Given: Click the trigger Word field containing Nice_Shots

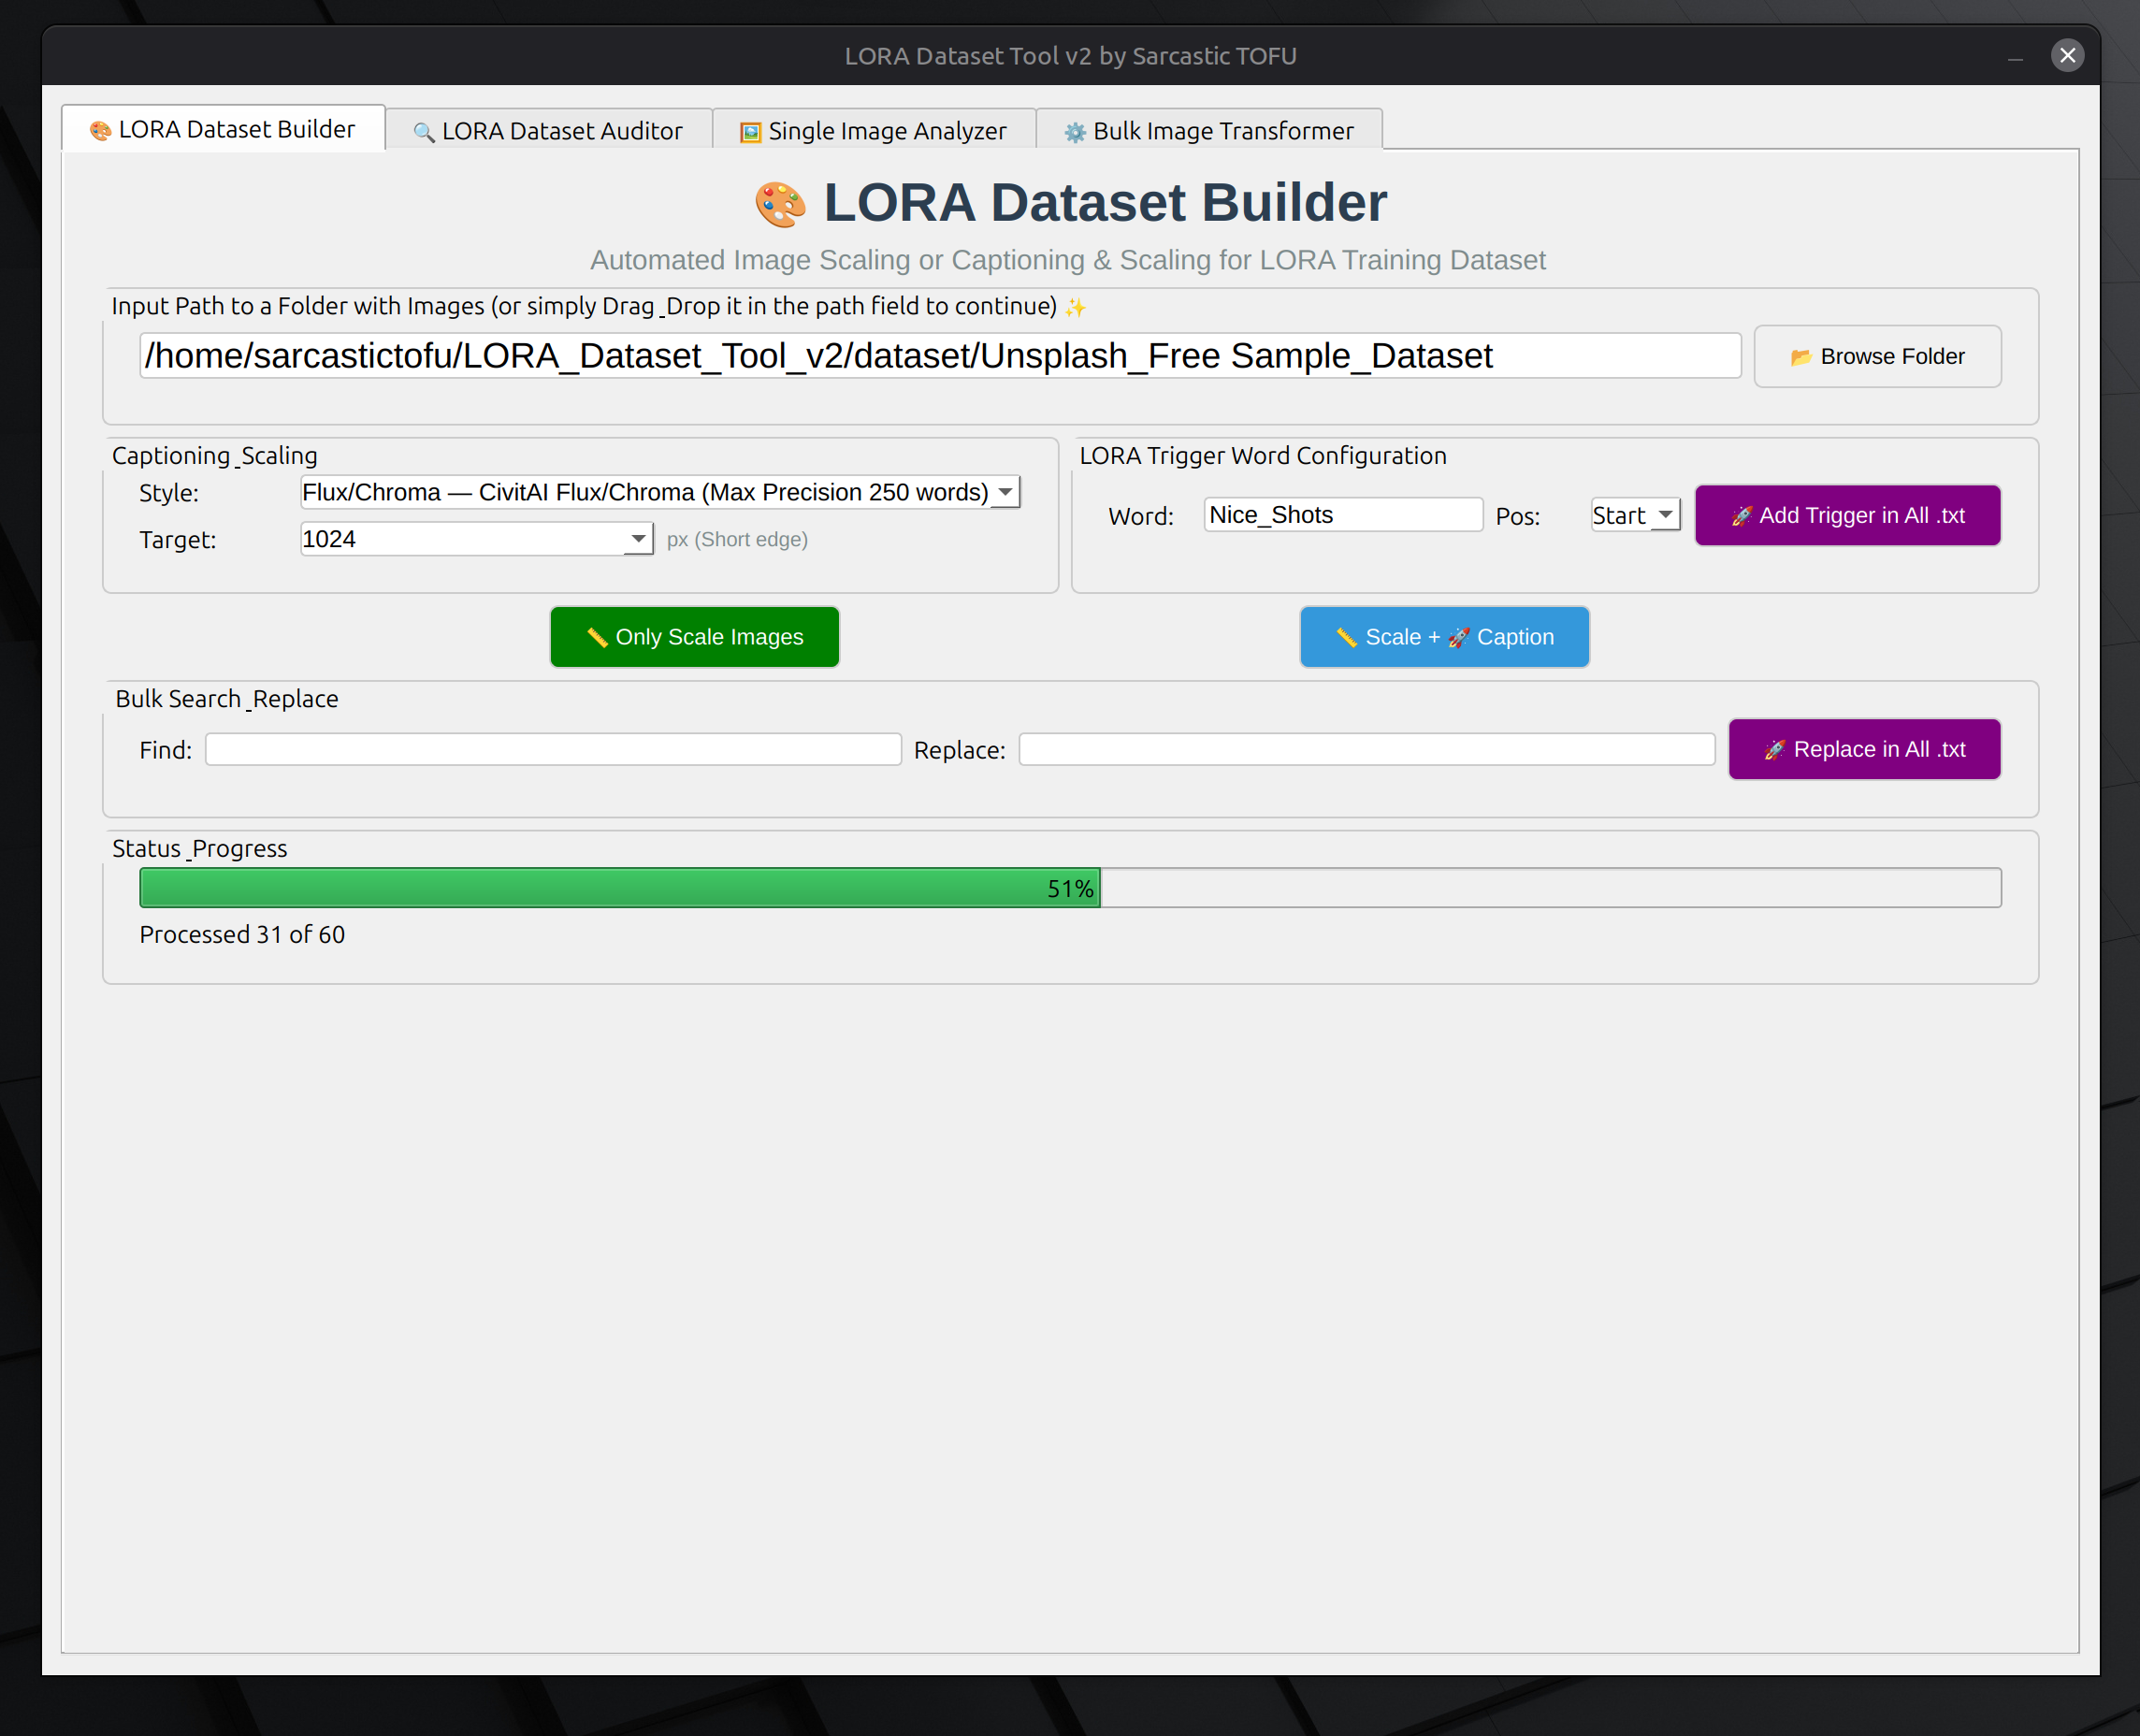Looking at the screenshot, I should pyautogui.click(x=1342, y=515).
